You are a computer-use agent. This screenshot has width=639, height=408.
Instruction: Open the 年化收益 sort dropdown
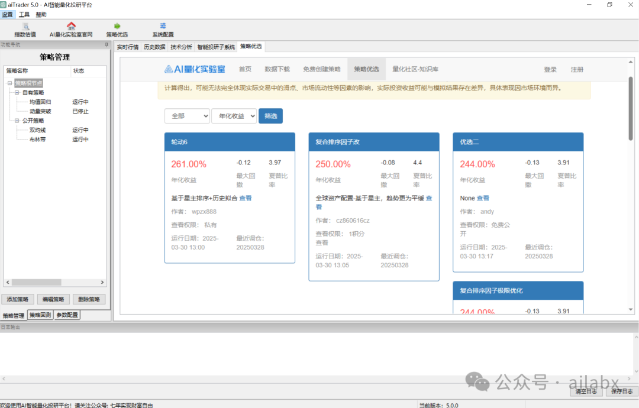point(234,116)
